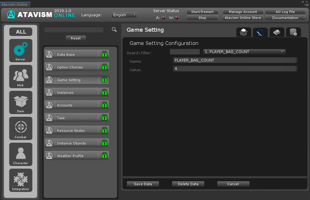Select the Integration puzzle icon

click(21, 180)
